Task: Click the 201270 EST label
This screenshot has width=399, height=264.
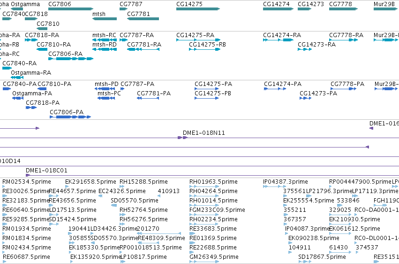Action: (x=148, y=229)
